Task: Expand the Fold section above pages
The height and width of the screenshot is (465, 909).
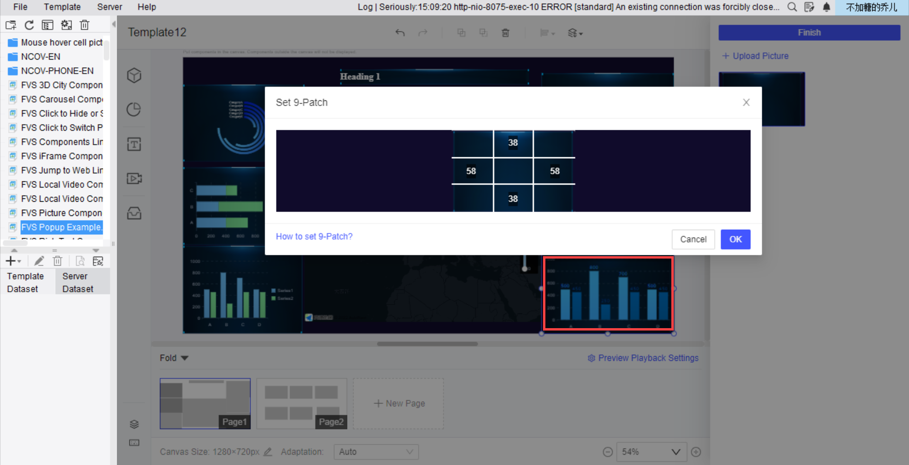Action: click(x=173, y=358)
